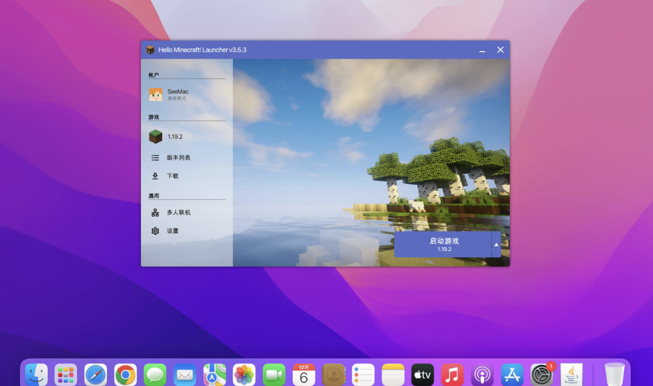Open the multiplayer network icon
The height and width of the screenshot is (386, 653).
tap(155, 213)
